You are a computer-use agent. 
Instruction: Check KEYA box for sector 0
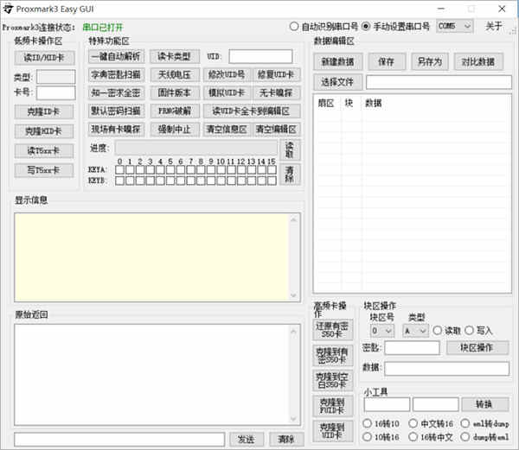120,170
